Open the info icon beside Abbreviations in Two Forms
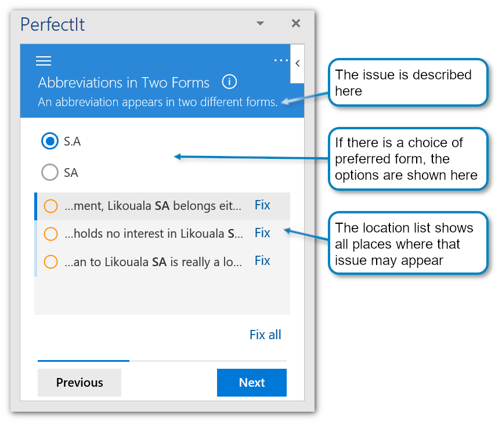The width and height of the screenshot is (502, 425). tap(230, 82)
